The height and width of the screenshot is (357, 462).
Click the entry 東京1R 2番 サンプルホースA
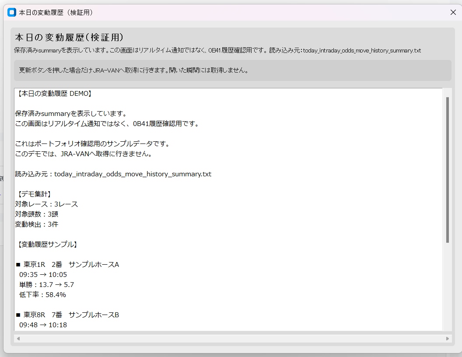pyautogui.click(x=67, y=265)
